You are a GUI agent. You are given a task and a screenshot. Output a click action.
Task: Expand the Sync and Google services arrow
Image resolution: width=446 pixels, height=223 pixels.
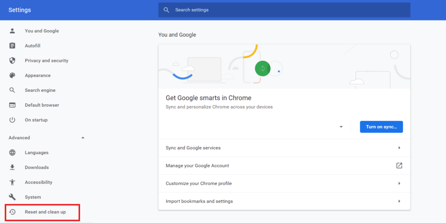(x=399, y=148)
